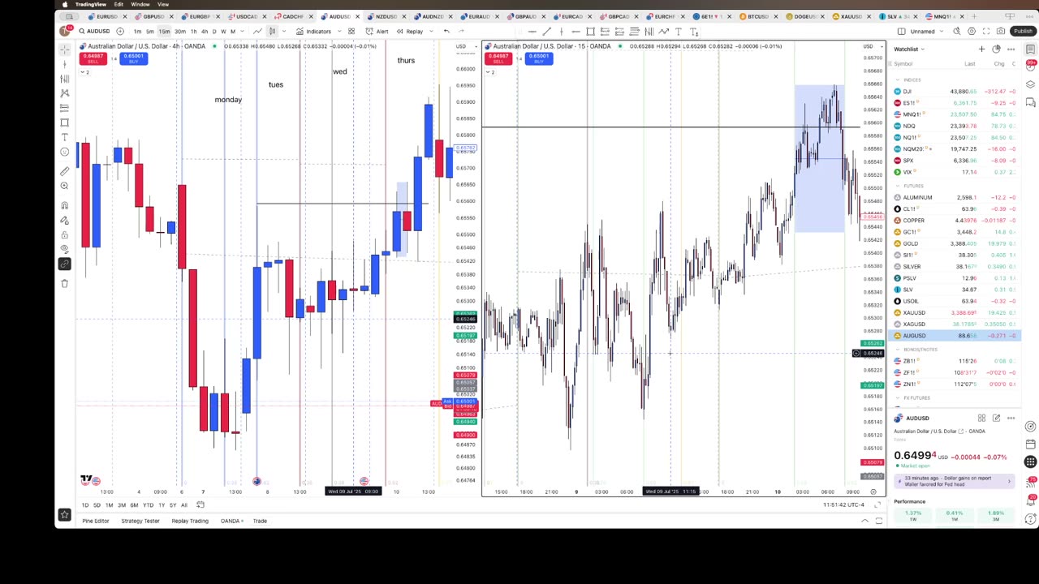Open the Indicators dialog
Screen dimensions: 1039x584
[313, 32]
